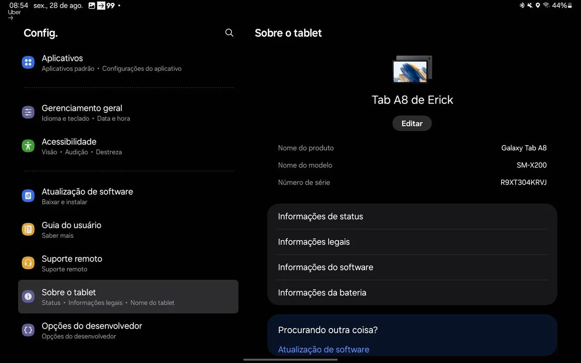Open Informações legais
The image size is (581, 363).
(x=412, y=242)
